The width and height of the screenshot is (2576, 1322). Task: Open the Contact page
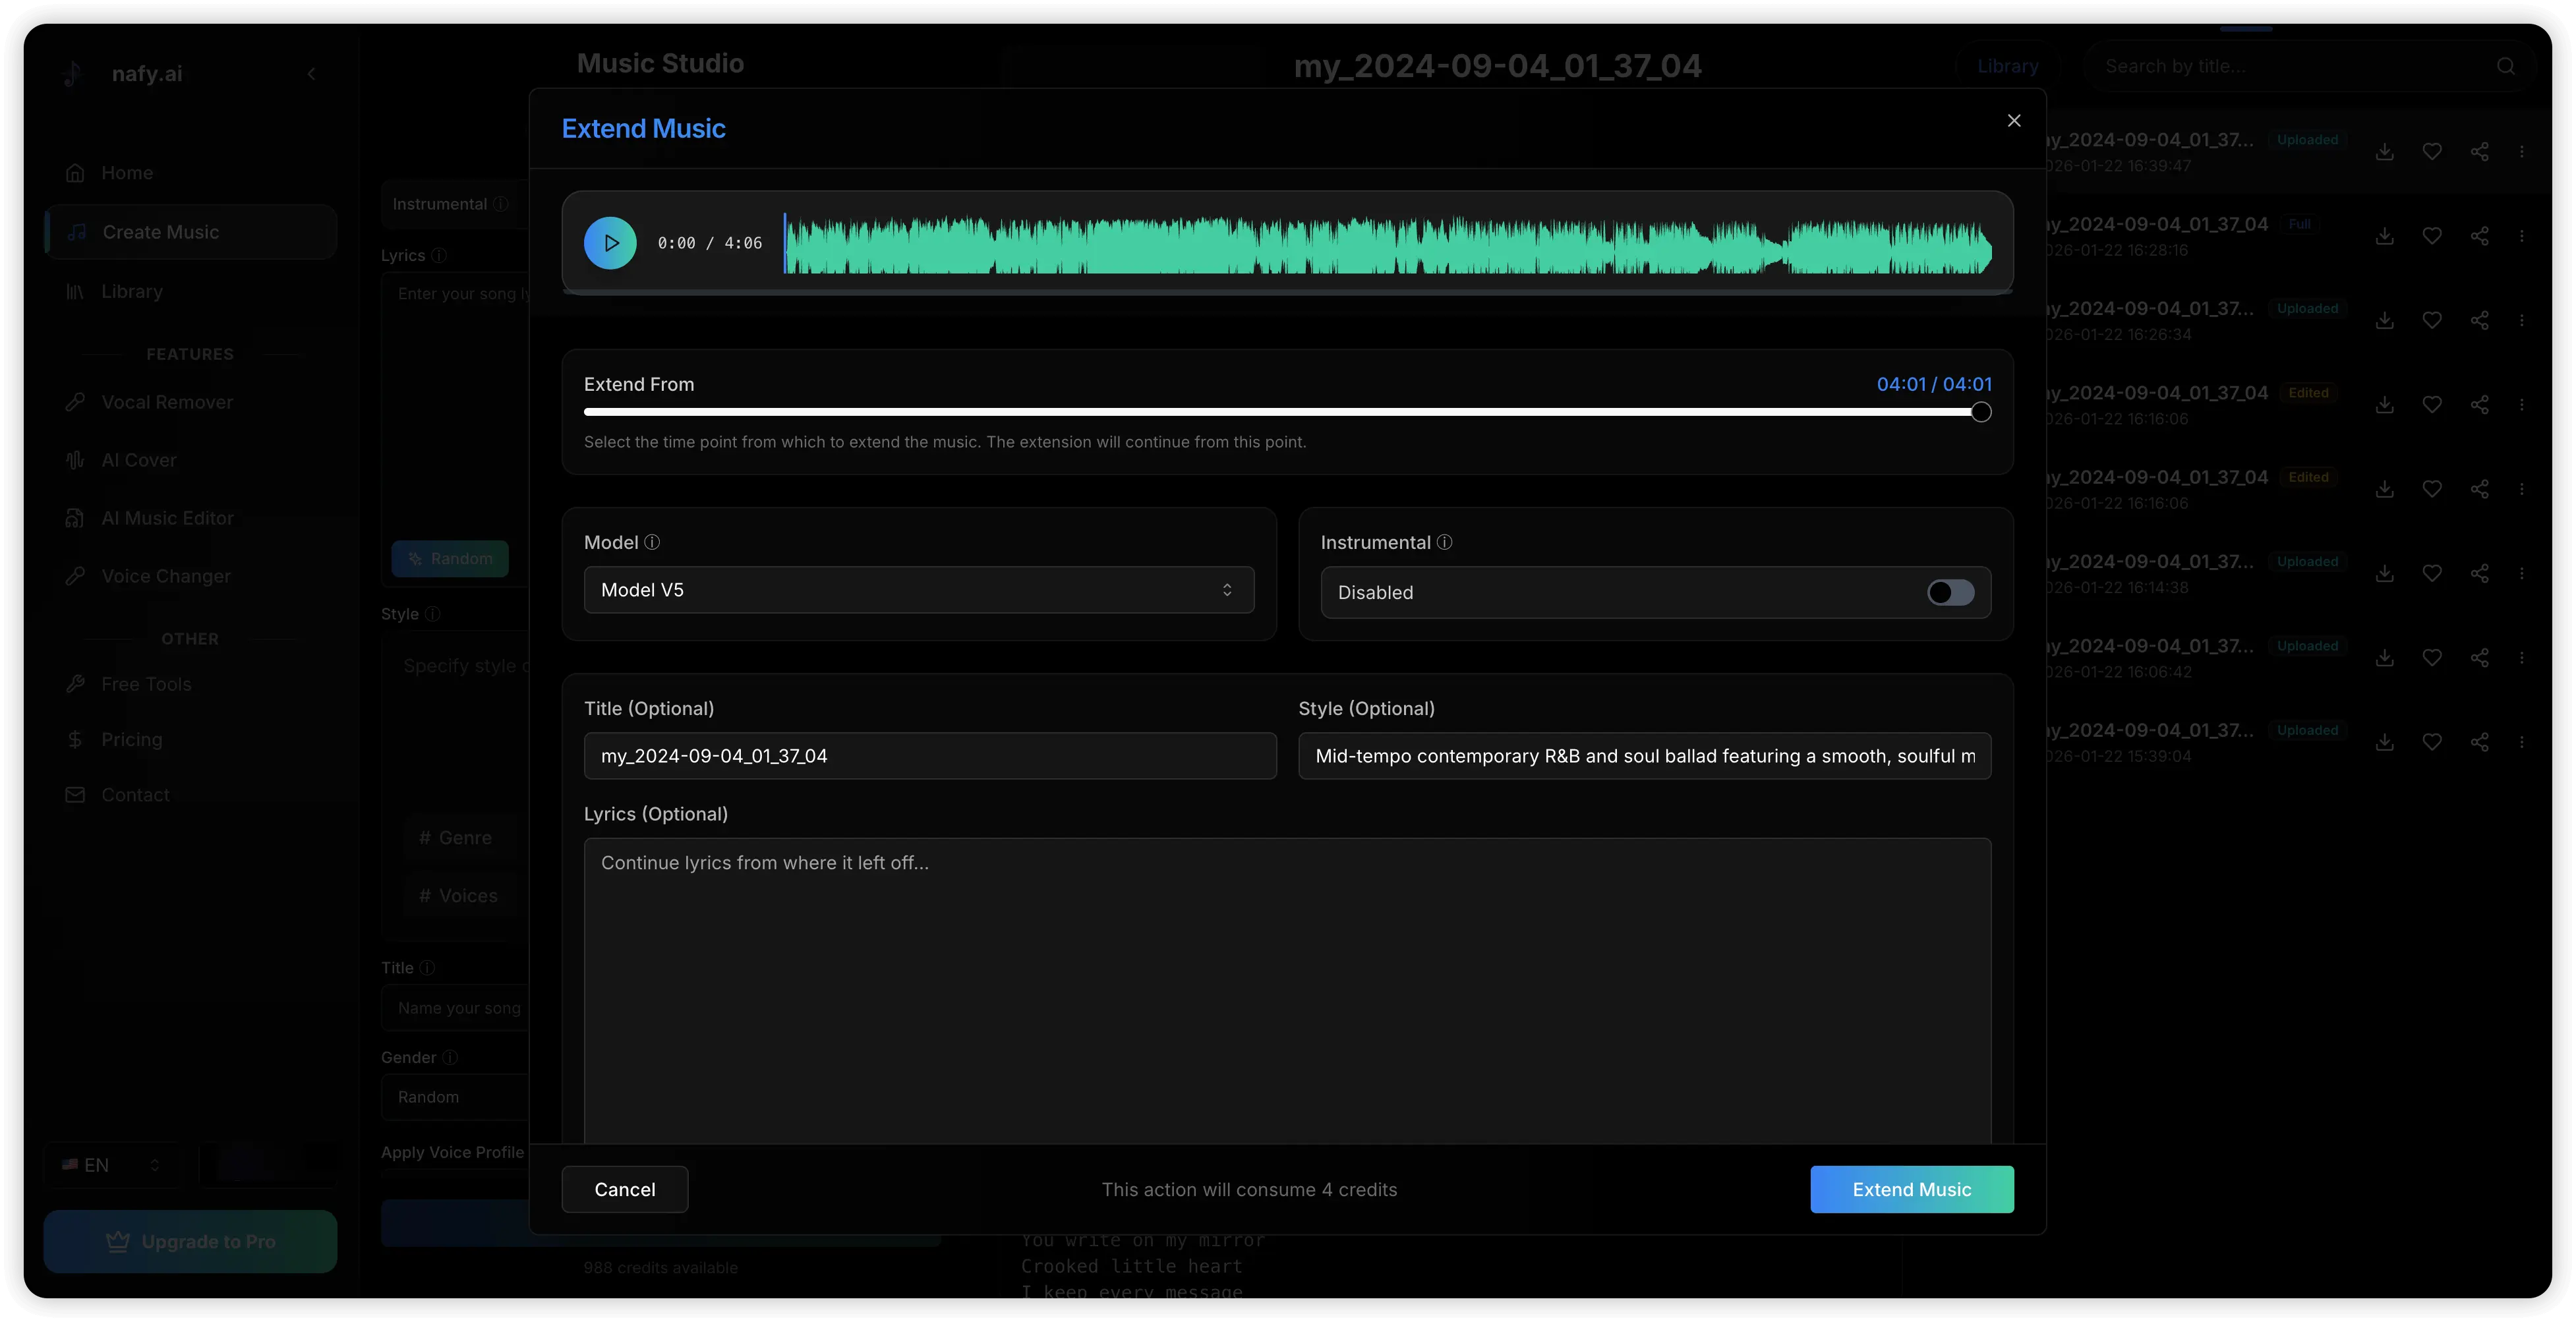(x=190, y=795)
